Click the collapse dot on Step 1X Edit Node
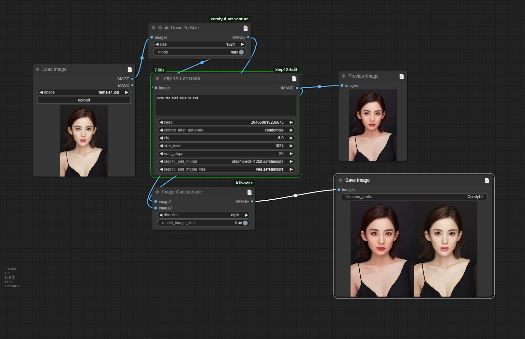Viewport: 525px width, 339px height. coord(157,78)
